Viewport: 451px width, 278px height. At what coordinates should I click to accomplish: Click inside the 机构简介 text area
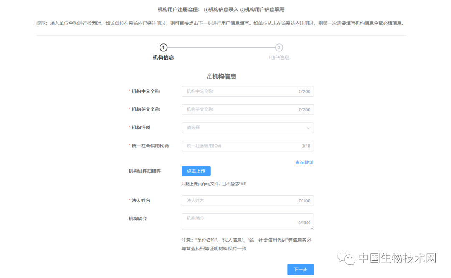[x=240, y=221]
